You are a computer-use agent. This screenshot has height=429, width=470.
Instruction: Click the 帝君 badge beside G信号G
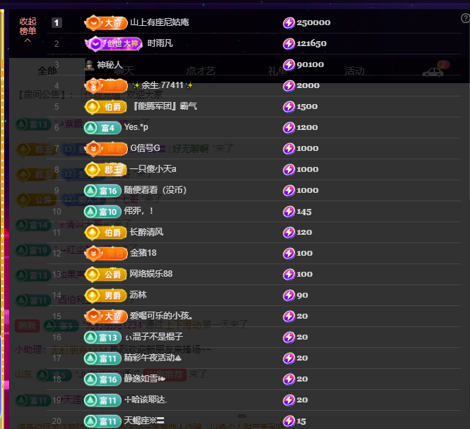(x=106, y=149)
